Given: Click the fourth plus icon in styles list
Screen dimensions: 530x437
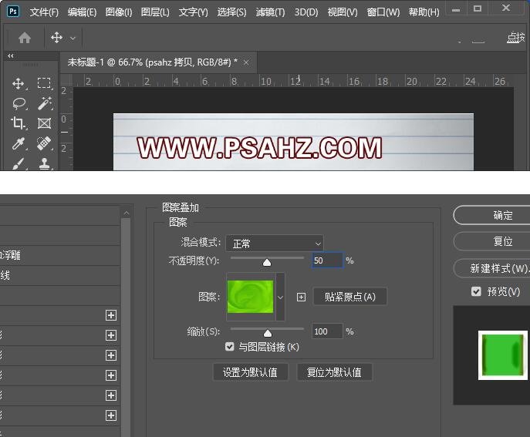Looking at the screenshot, I should 111,375.
